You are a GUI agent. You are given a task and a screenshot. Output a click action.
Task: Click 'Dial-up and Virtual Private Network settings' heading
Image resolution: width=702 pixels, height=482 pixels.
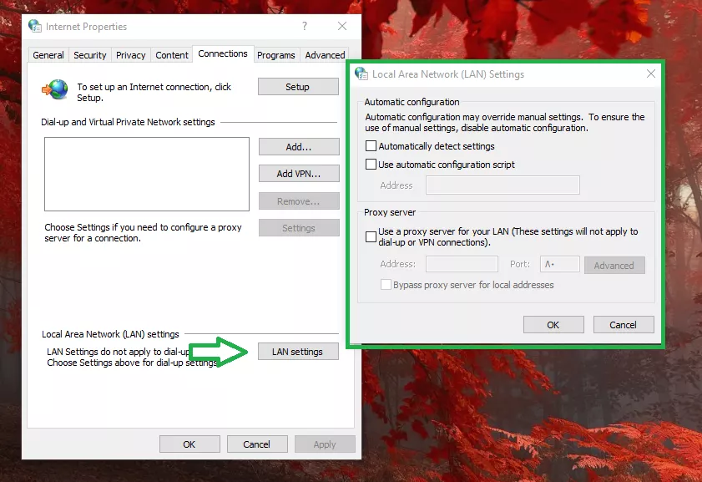coord(128,122)
